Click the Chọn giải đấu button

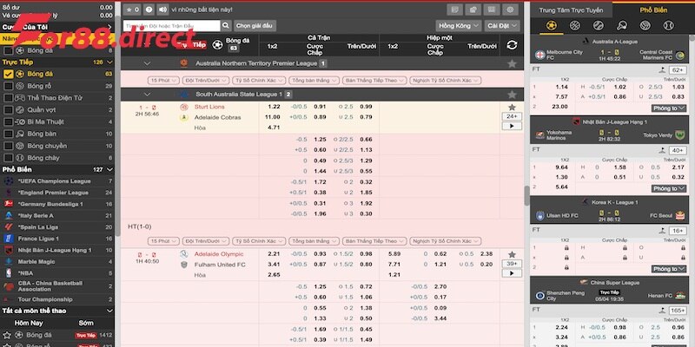pos(255,26)
